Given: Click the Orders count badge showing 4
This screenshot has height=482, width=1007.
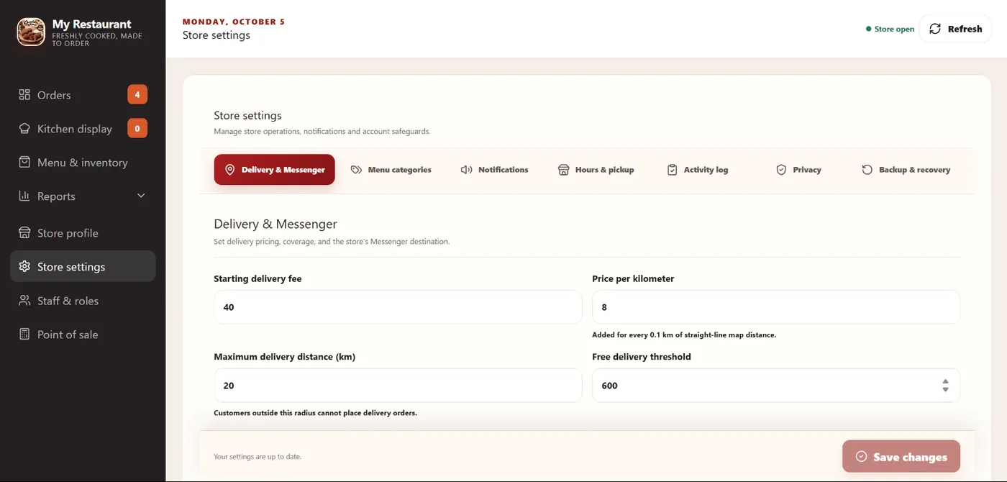Looking at the screenshot, I should pyautogui.click(x=137, y=94).
